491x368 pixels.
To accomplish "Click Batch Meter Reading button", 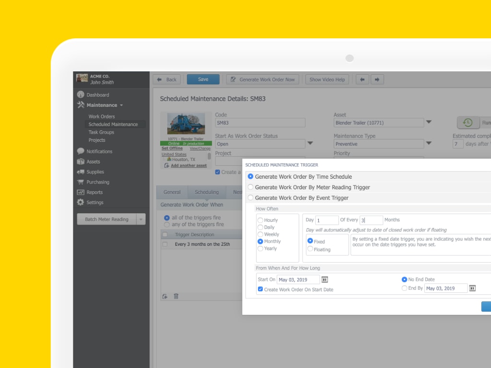I will [107, 219].
